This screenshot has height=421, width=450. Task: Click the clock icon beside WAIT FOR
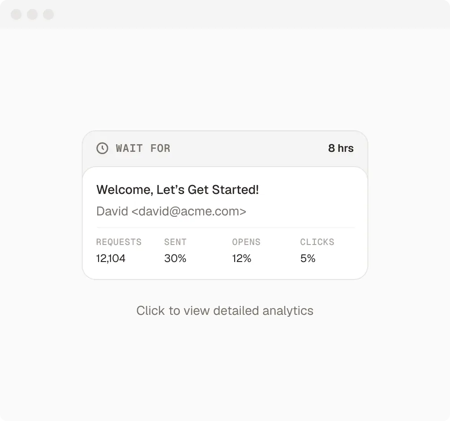coord(102,148)
